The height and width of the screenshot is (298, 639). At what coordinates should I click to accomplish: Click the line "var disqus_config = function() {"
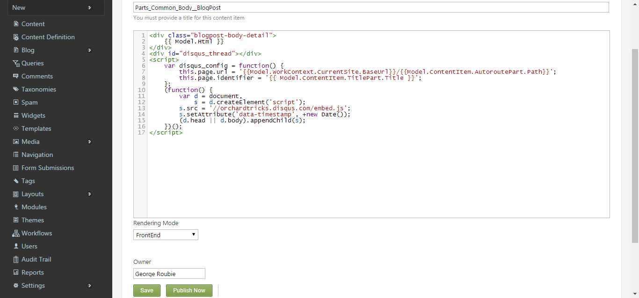click(224, 65)
